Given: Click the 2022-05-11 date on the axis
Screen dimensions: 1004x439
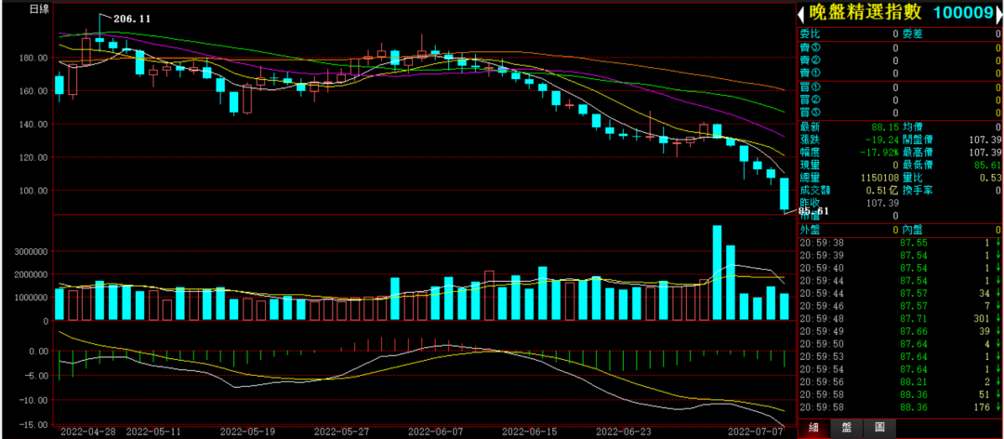Looking at the screenshot, I should click(155, 432).
